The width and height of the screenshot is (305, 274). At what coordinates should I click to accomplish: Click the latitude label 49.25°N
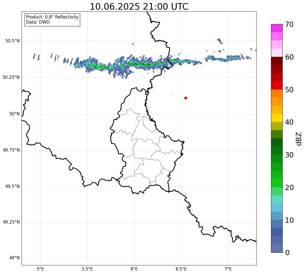click(x=11, y=222)
